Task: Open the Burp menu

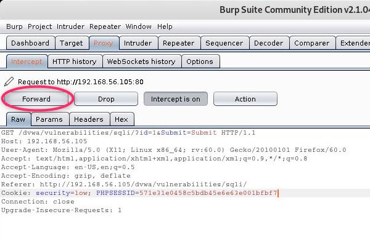Action: 14,26
